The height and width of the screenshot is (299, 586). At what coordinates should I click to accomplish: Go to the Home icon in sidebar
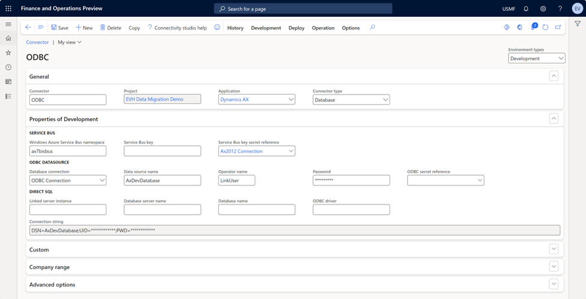8,38
